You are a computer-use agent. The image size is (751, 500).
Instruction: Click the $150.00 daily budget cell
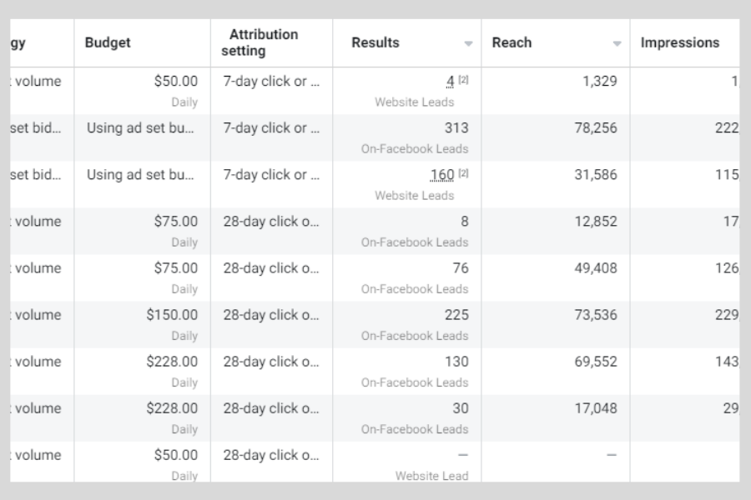pyautogui.click(x=172, y=315)
